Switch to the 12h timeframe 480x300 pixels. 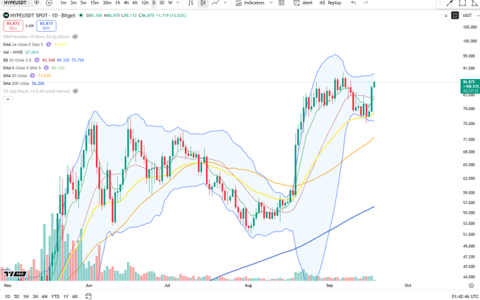(145, 3)
